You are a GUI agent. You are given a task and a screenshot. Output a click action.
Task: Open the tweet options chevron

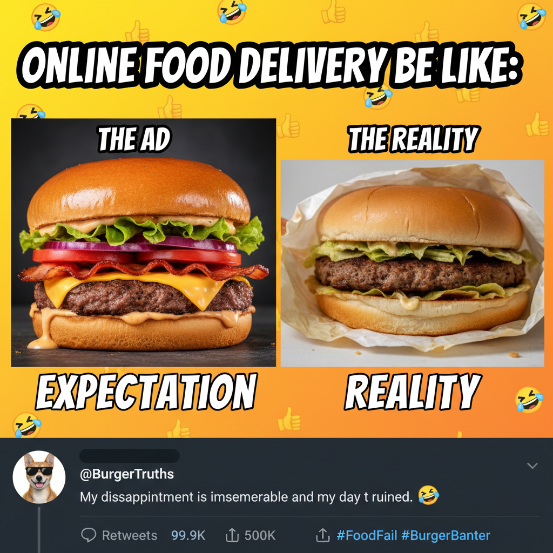tap(532, 466)
